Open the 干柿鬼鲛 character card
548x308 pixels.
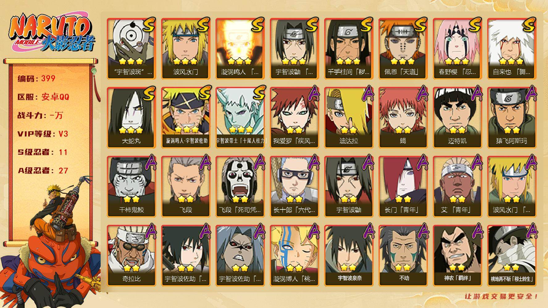pyautogui.click(x=132, y=187)
